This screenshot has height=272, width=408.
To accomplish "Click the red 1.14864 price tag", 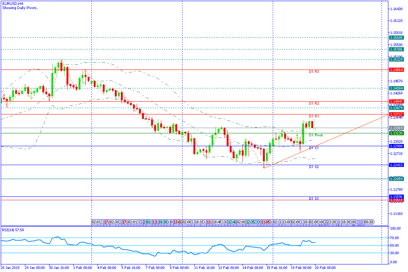I will pyautogui.click(x=396, y=70).
